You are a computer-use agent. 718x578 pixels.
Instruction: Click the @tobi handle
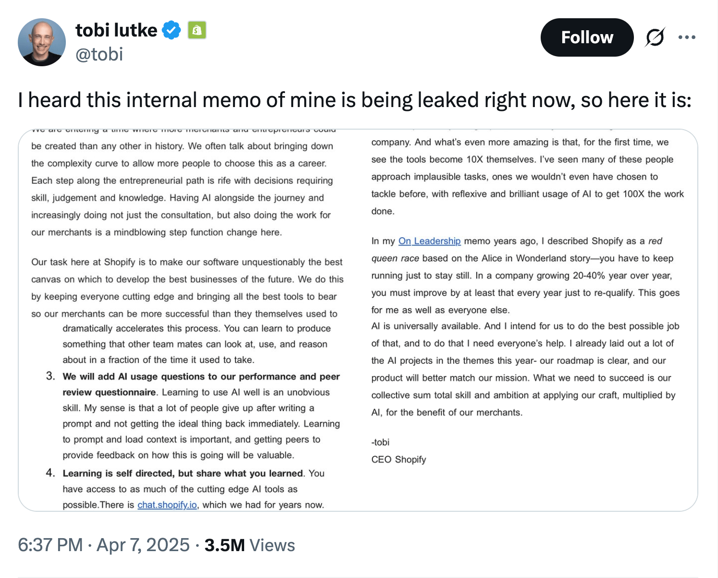click(99, 54)
